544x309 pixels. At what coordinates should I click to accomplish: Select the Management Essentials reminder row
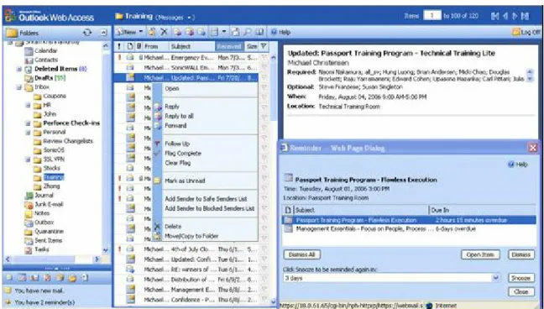click(x=410, y=228)
